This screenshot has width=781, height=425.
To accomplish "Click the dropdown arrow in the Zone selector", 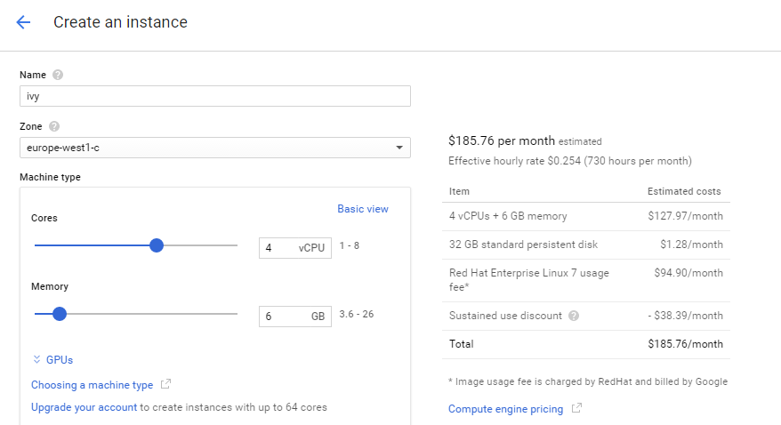I will 399,148.
